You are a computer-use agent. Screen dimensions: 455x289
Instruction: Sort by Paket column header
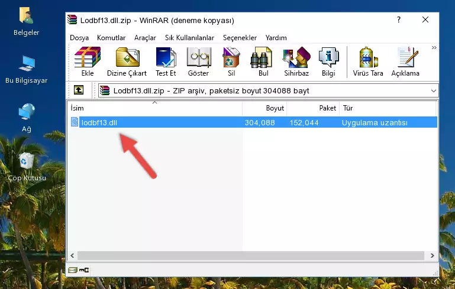pyautogui.click(x=313, y=108)
